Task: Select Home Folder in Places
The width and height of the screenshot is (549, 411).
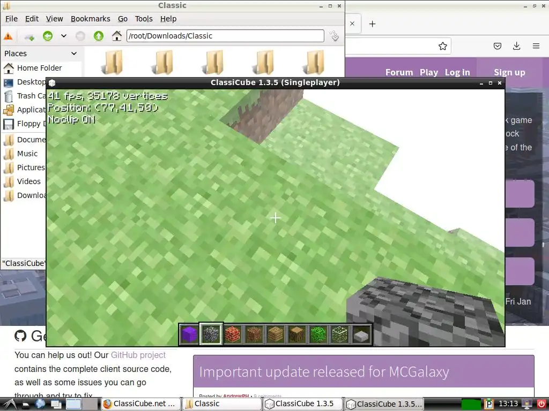Action: click(40, 68)
